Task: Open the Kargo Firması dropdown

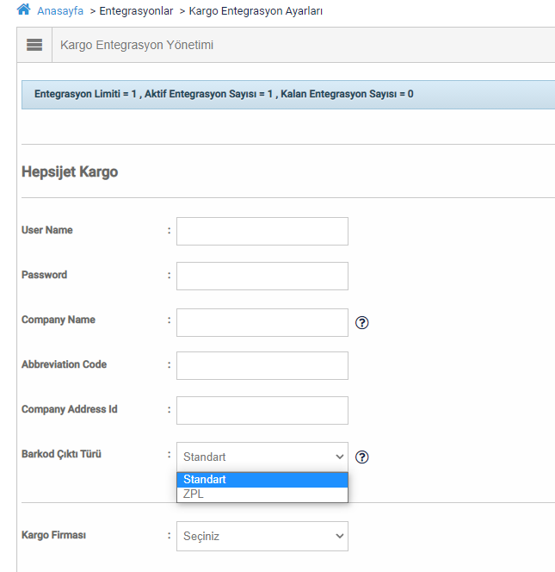Action: tap(262, 536)
